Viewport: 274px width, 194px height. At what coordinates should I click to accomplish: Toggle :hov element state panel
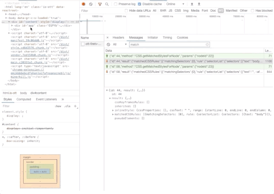pyautogui.click(x=58, y=106)
